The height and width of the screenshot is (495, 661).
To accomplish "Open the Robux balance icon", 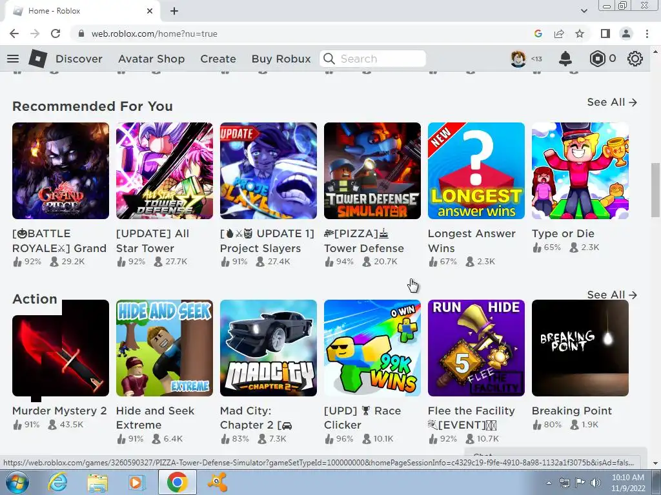I will pyautogui.click(x=597, y=59).
